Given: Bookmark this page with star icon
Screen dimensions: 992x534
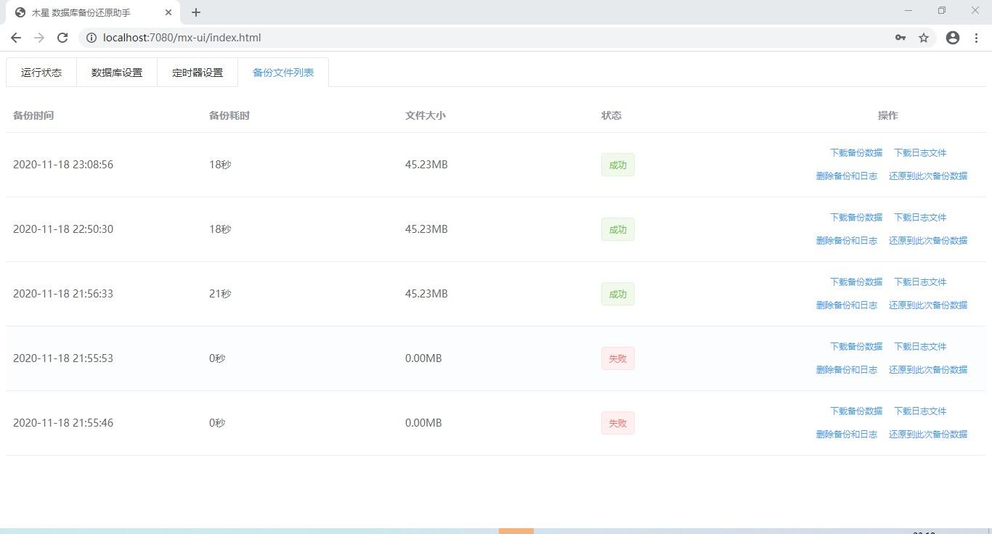Looking at the screenshot, I should pos(924,38).
